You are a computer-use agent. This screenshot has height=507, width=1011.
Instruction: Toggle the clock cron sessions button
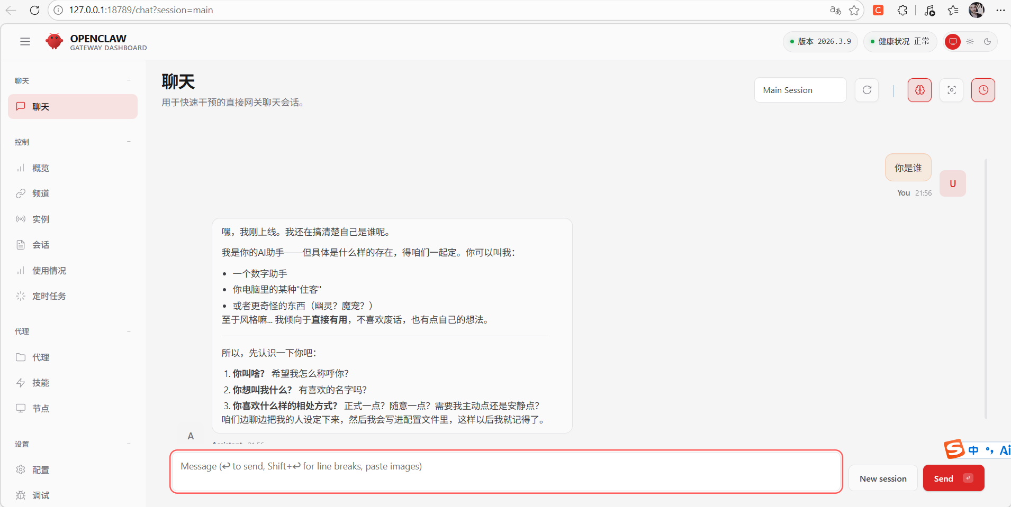coord(983,90)
